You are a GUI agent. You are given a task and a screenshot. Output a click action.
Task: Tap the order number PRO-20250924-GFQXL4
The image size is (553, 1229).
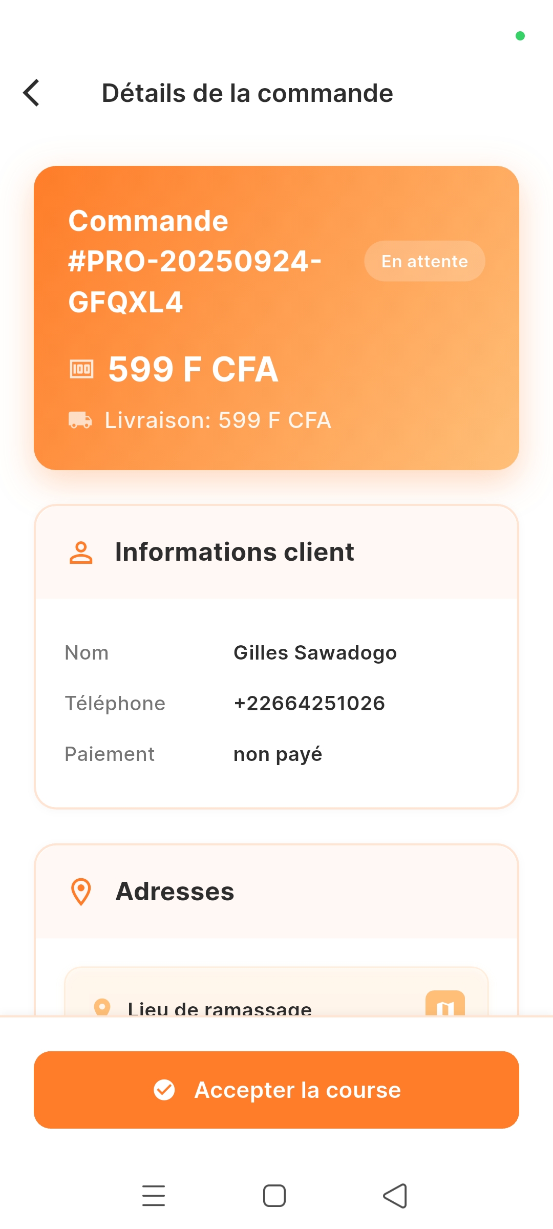click(195, 261)
